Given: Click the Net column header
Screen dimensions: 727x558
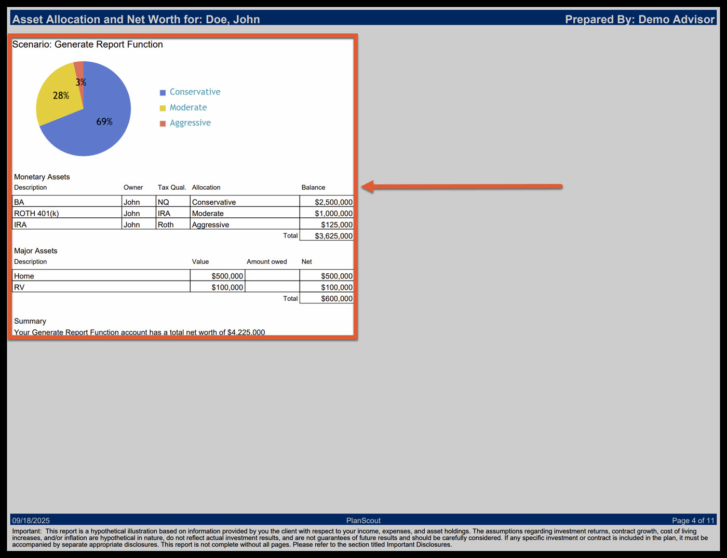Looking at the screenshot, I should [306, 261].
